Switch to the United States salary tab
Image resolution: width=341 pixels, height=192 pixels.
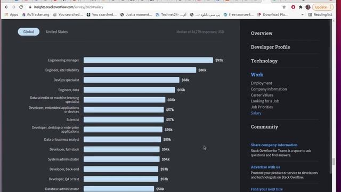pos(57,32)
